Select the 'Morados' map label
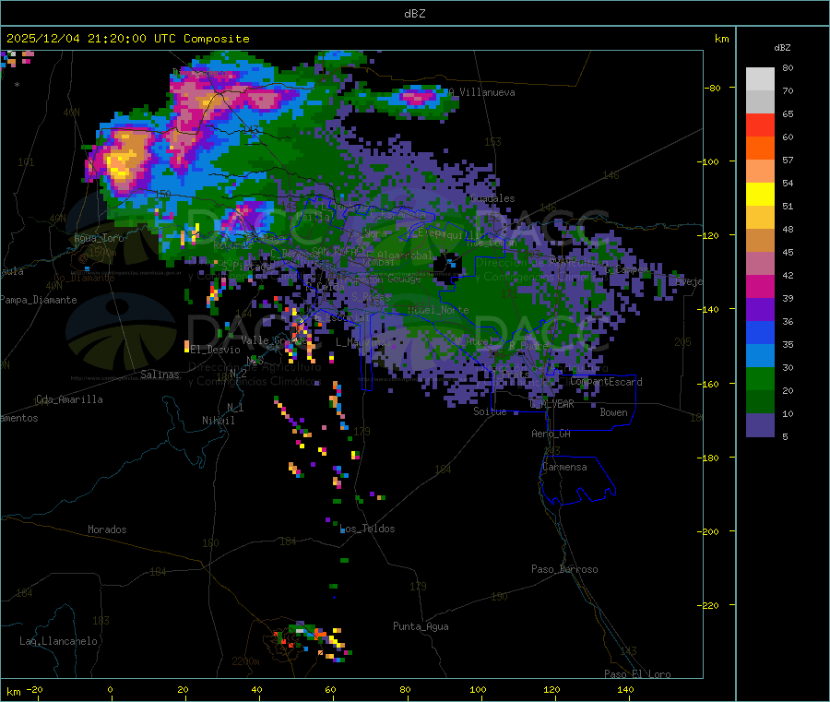 tap(107, 529)
